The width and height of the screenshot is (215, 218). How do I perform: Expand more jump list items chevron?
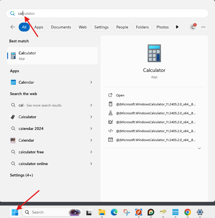tap(199, 148)
